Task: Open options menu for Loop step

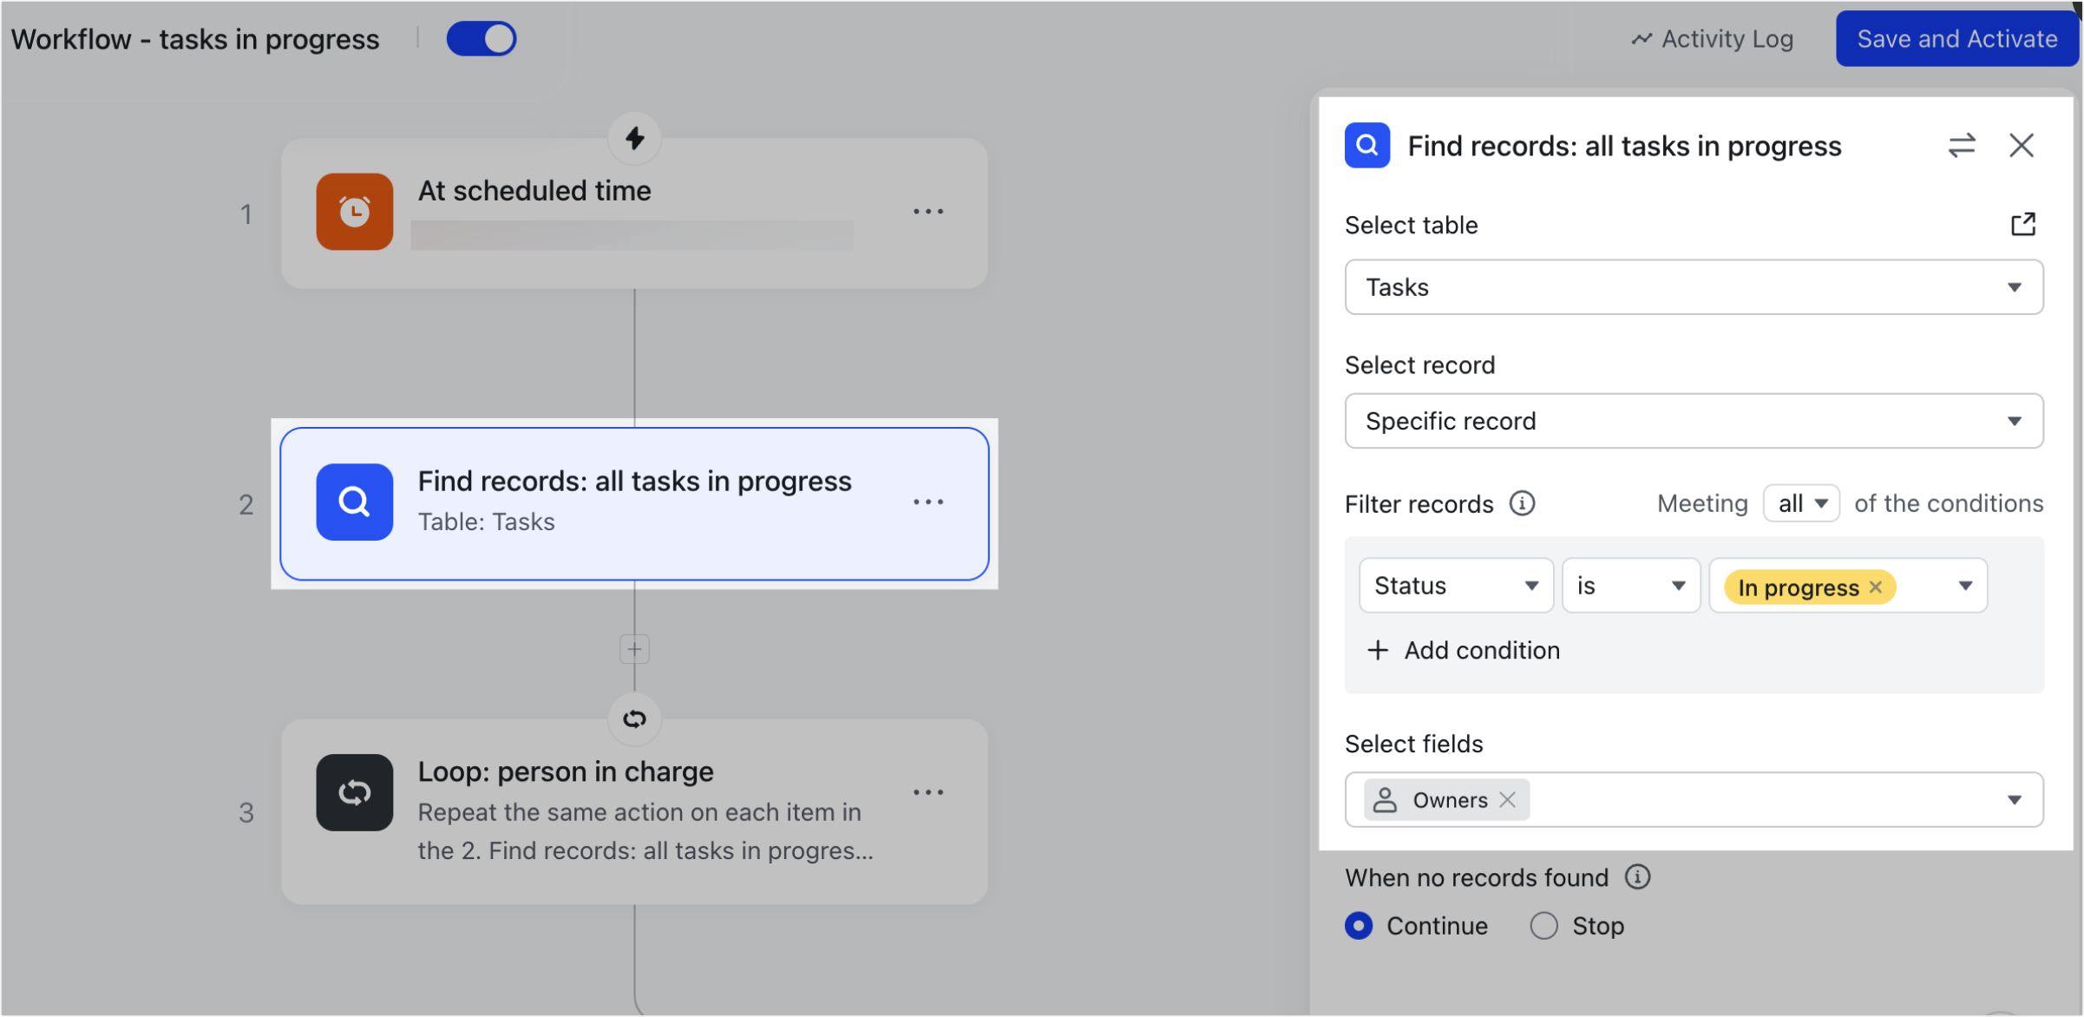Action: tap(928, 792)
